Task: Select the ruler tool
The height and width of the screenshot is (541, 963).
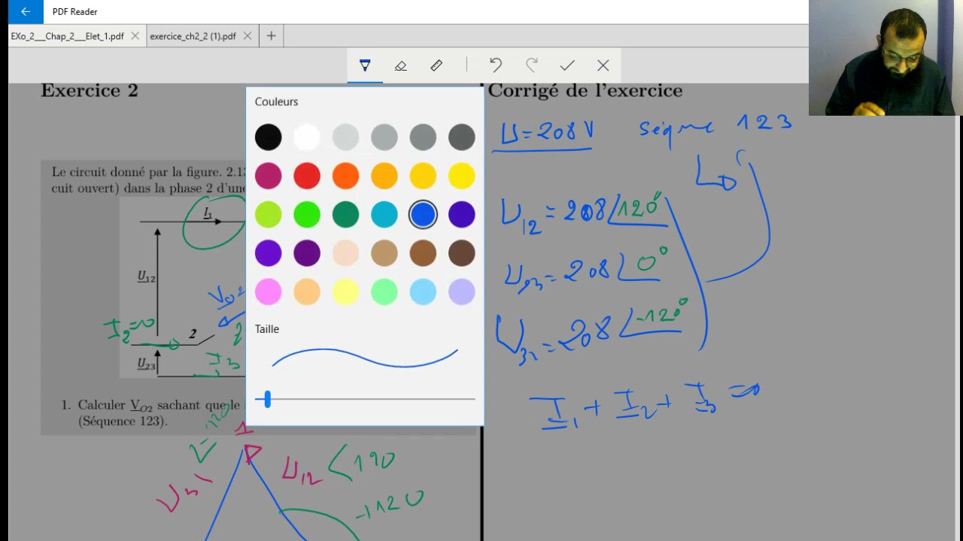Action: coord(436,65)
